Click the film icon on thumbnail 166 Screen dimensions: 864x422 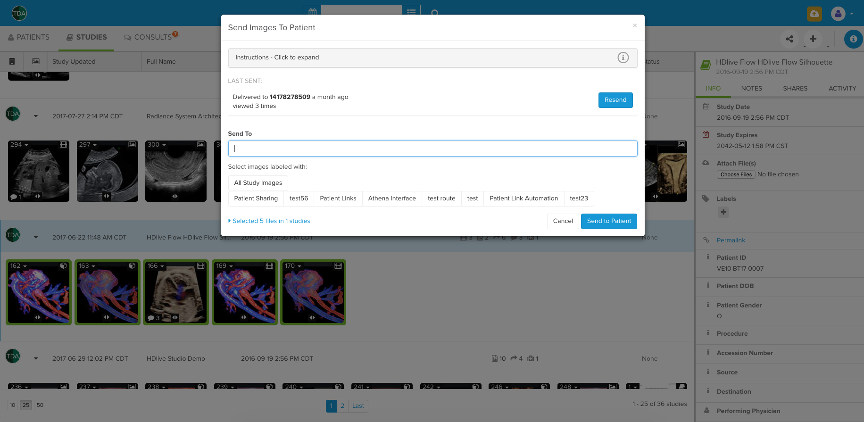(x=201, y=266)
